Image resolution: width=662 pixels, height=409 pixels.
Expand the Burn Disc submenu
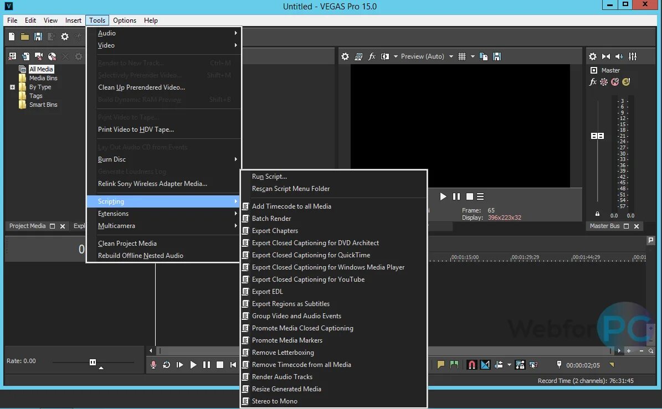click(x=164, y=159)
